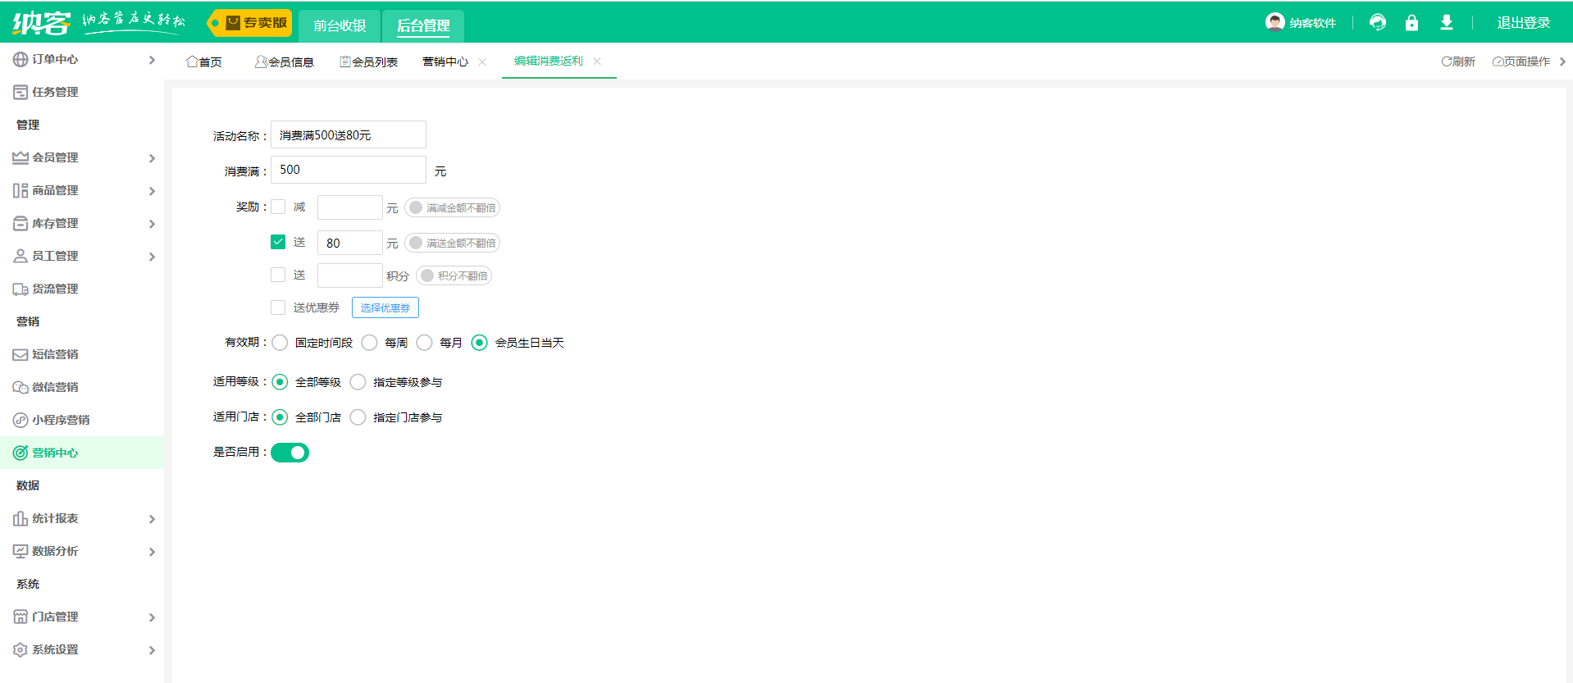Expand the 门店管理 sidebar menu

82,617
